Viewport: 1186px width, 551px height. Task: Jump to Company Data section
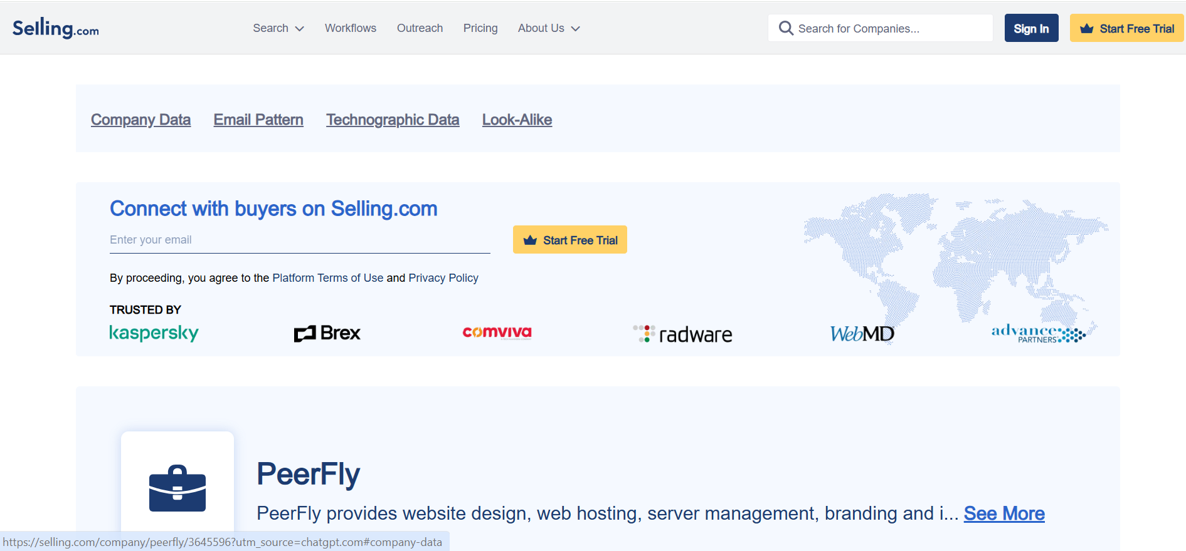(140, 120)
